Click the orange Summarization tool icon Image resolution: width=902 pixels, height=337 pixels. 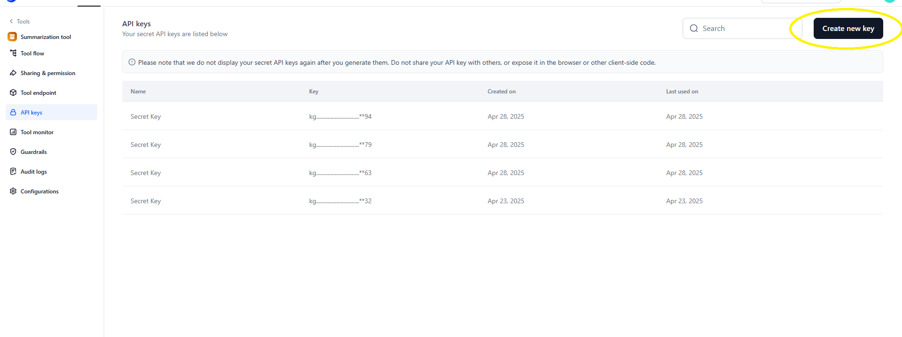12,37
